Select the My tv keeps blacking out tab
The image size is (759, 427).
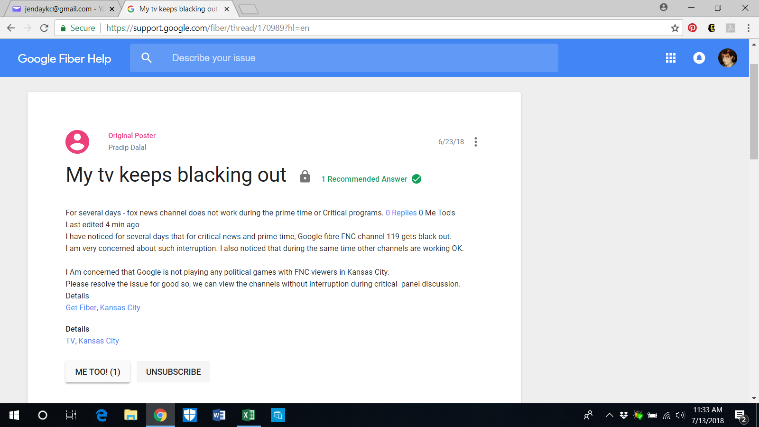[179, 9]
